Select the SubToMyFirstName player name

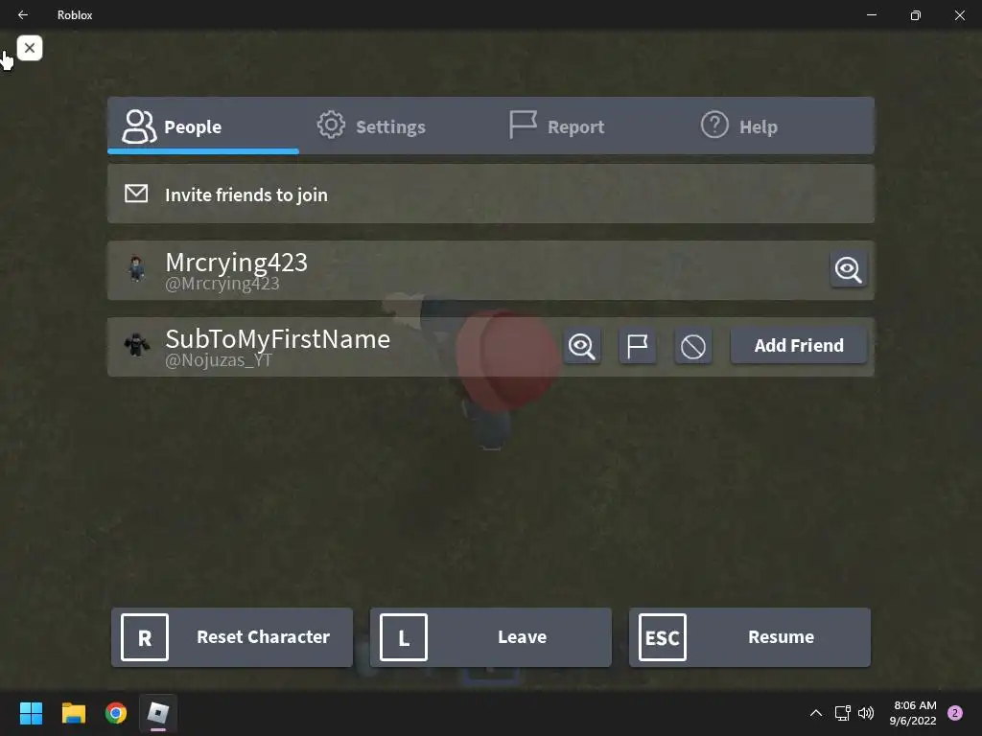277,338
